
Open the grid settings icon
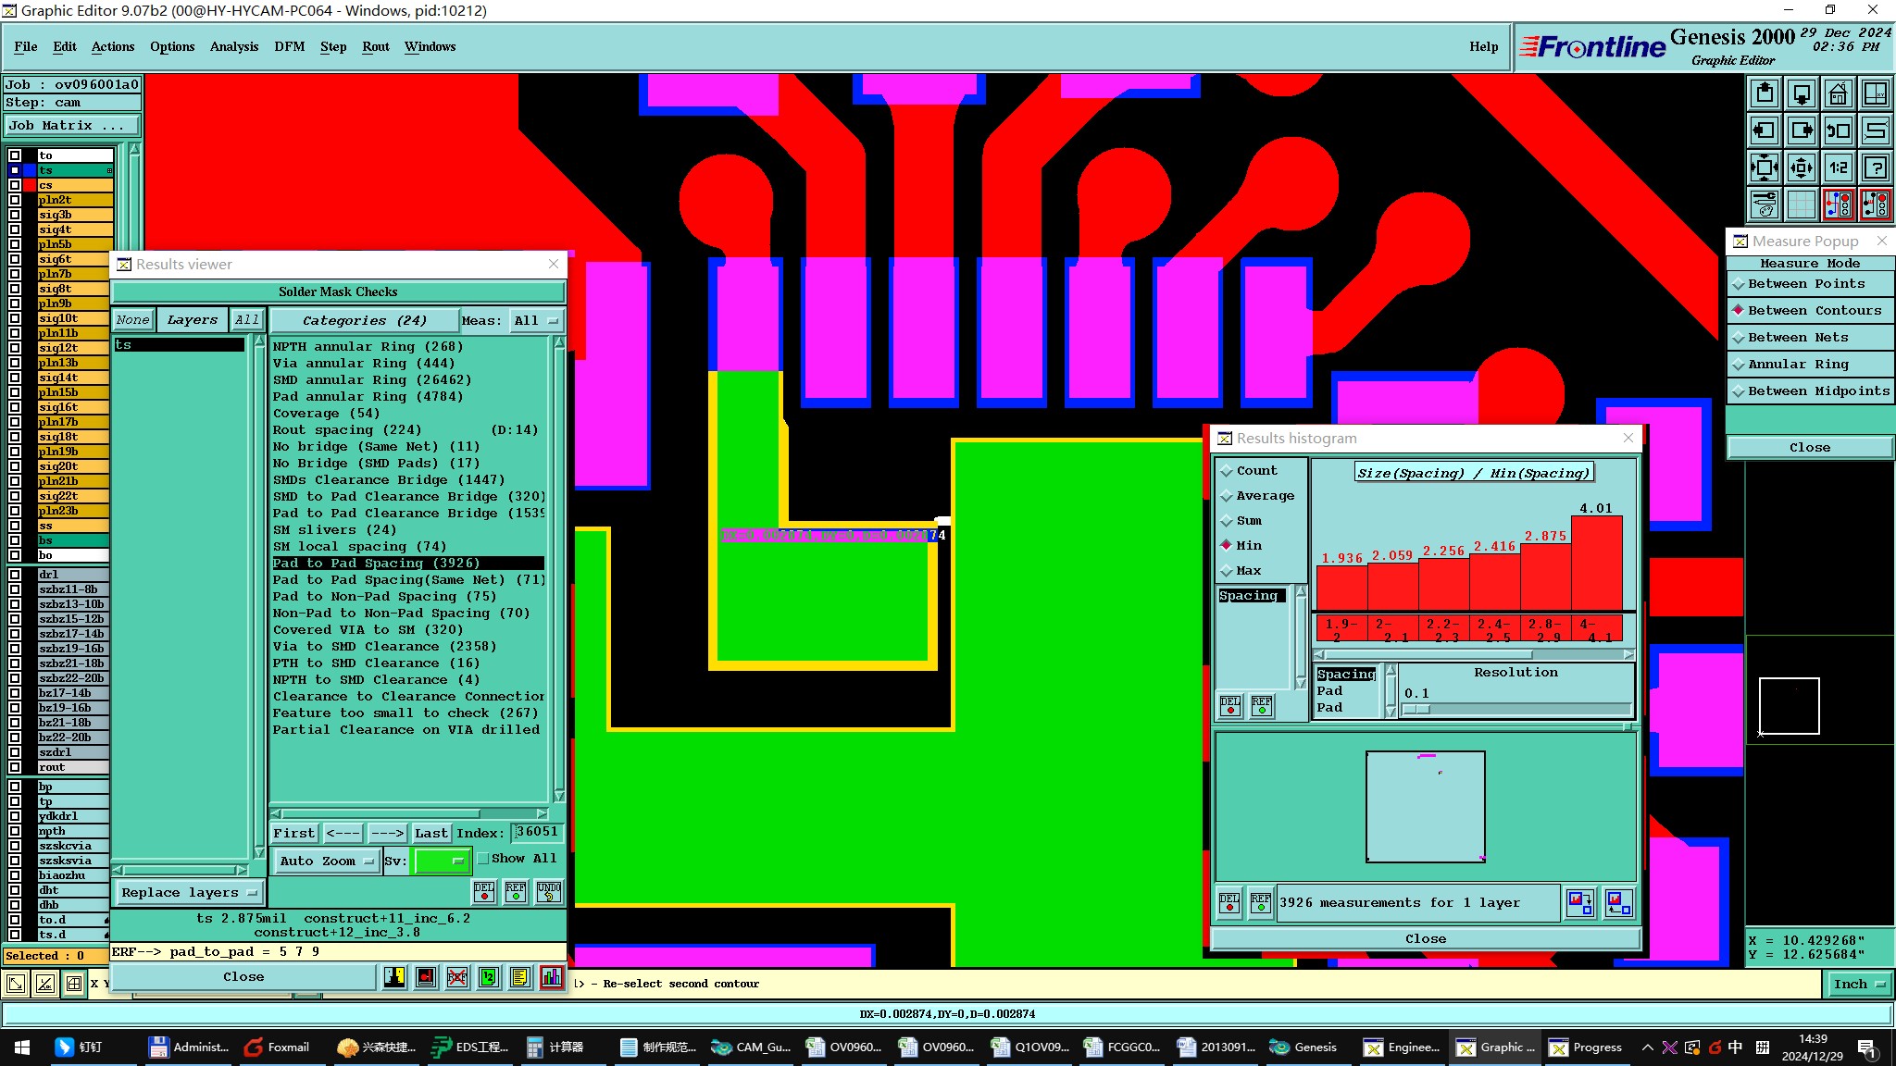click(1801, 205)
